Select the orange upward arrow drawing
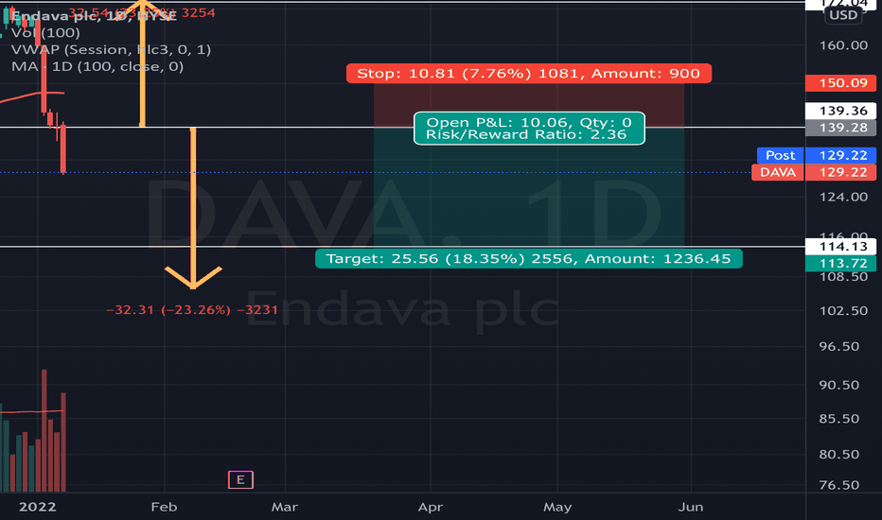The image size is (882, 520). click(x=142, y=63)
